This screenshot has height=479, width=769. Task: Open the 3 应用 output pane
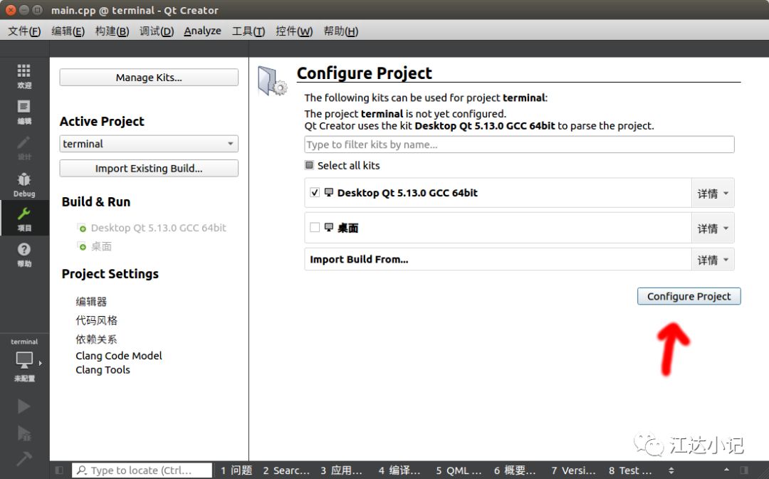(x=341, y=470)
